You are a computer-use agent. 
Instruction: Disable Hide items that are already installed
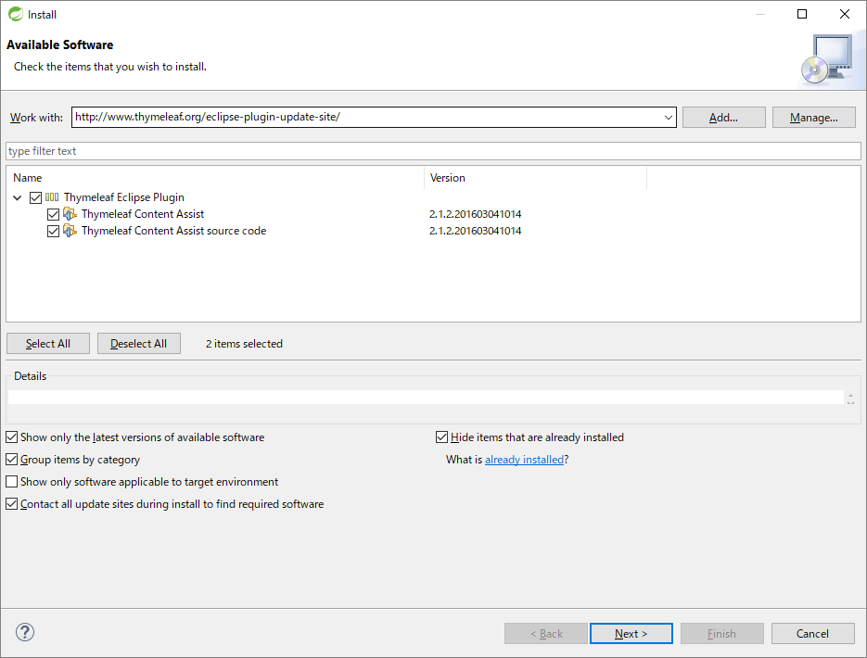pos(442,437)
